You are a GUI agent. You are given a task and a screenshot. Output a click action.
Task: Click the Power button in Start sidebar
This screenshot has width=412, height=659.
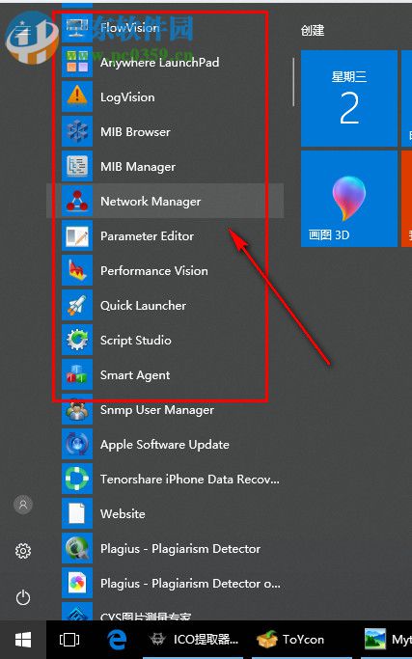pyautogui.click(x=23, y=597)
